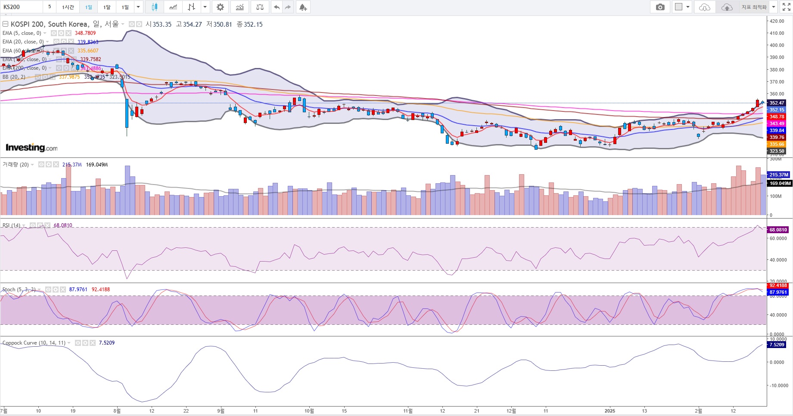Image resolution: width=793 pixels, height=416 pixels.
Task: Select the candlestick chart type icon
Action: (x=155, y=7)
